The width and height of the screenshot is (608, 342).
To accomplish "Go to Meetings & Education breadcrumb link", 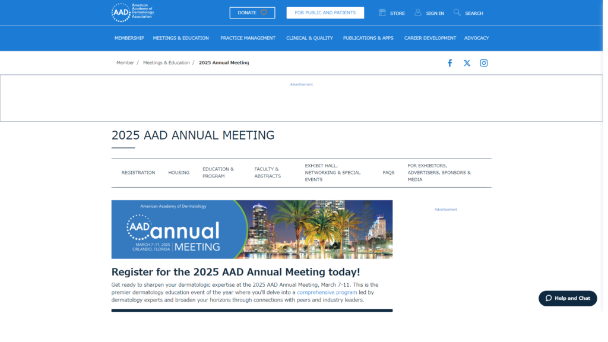I will (166, 62).
